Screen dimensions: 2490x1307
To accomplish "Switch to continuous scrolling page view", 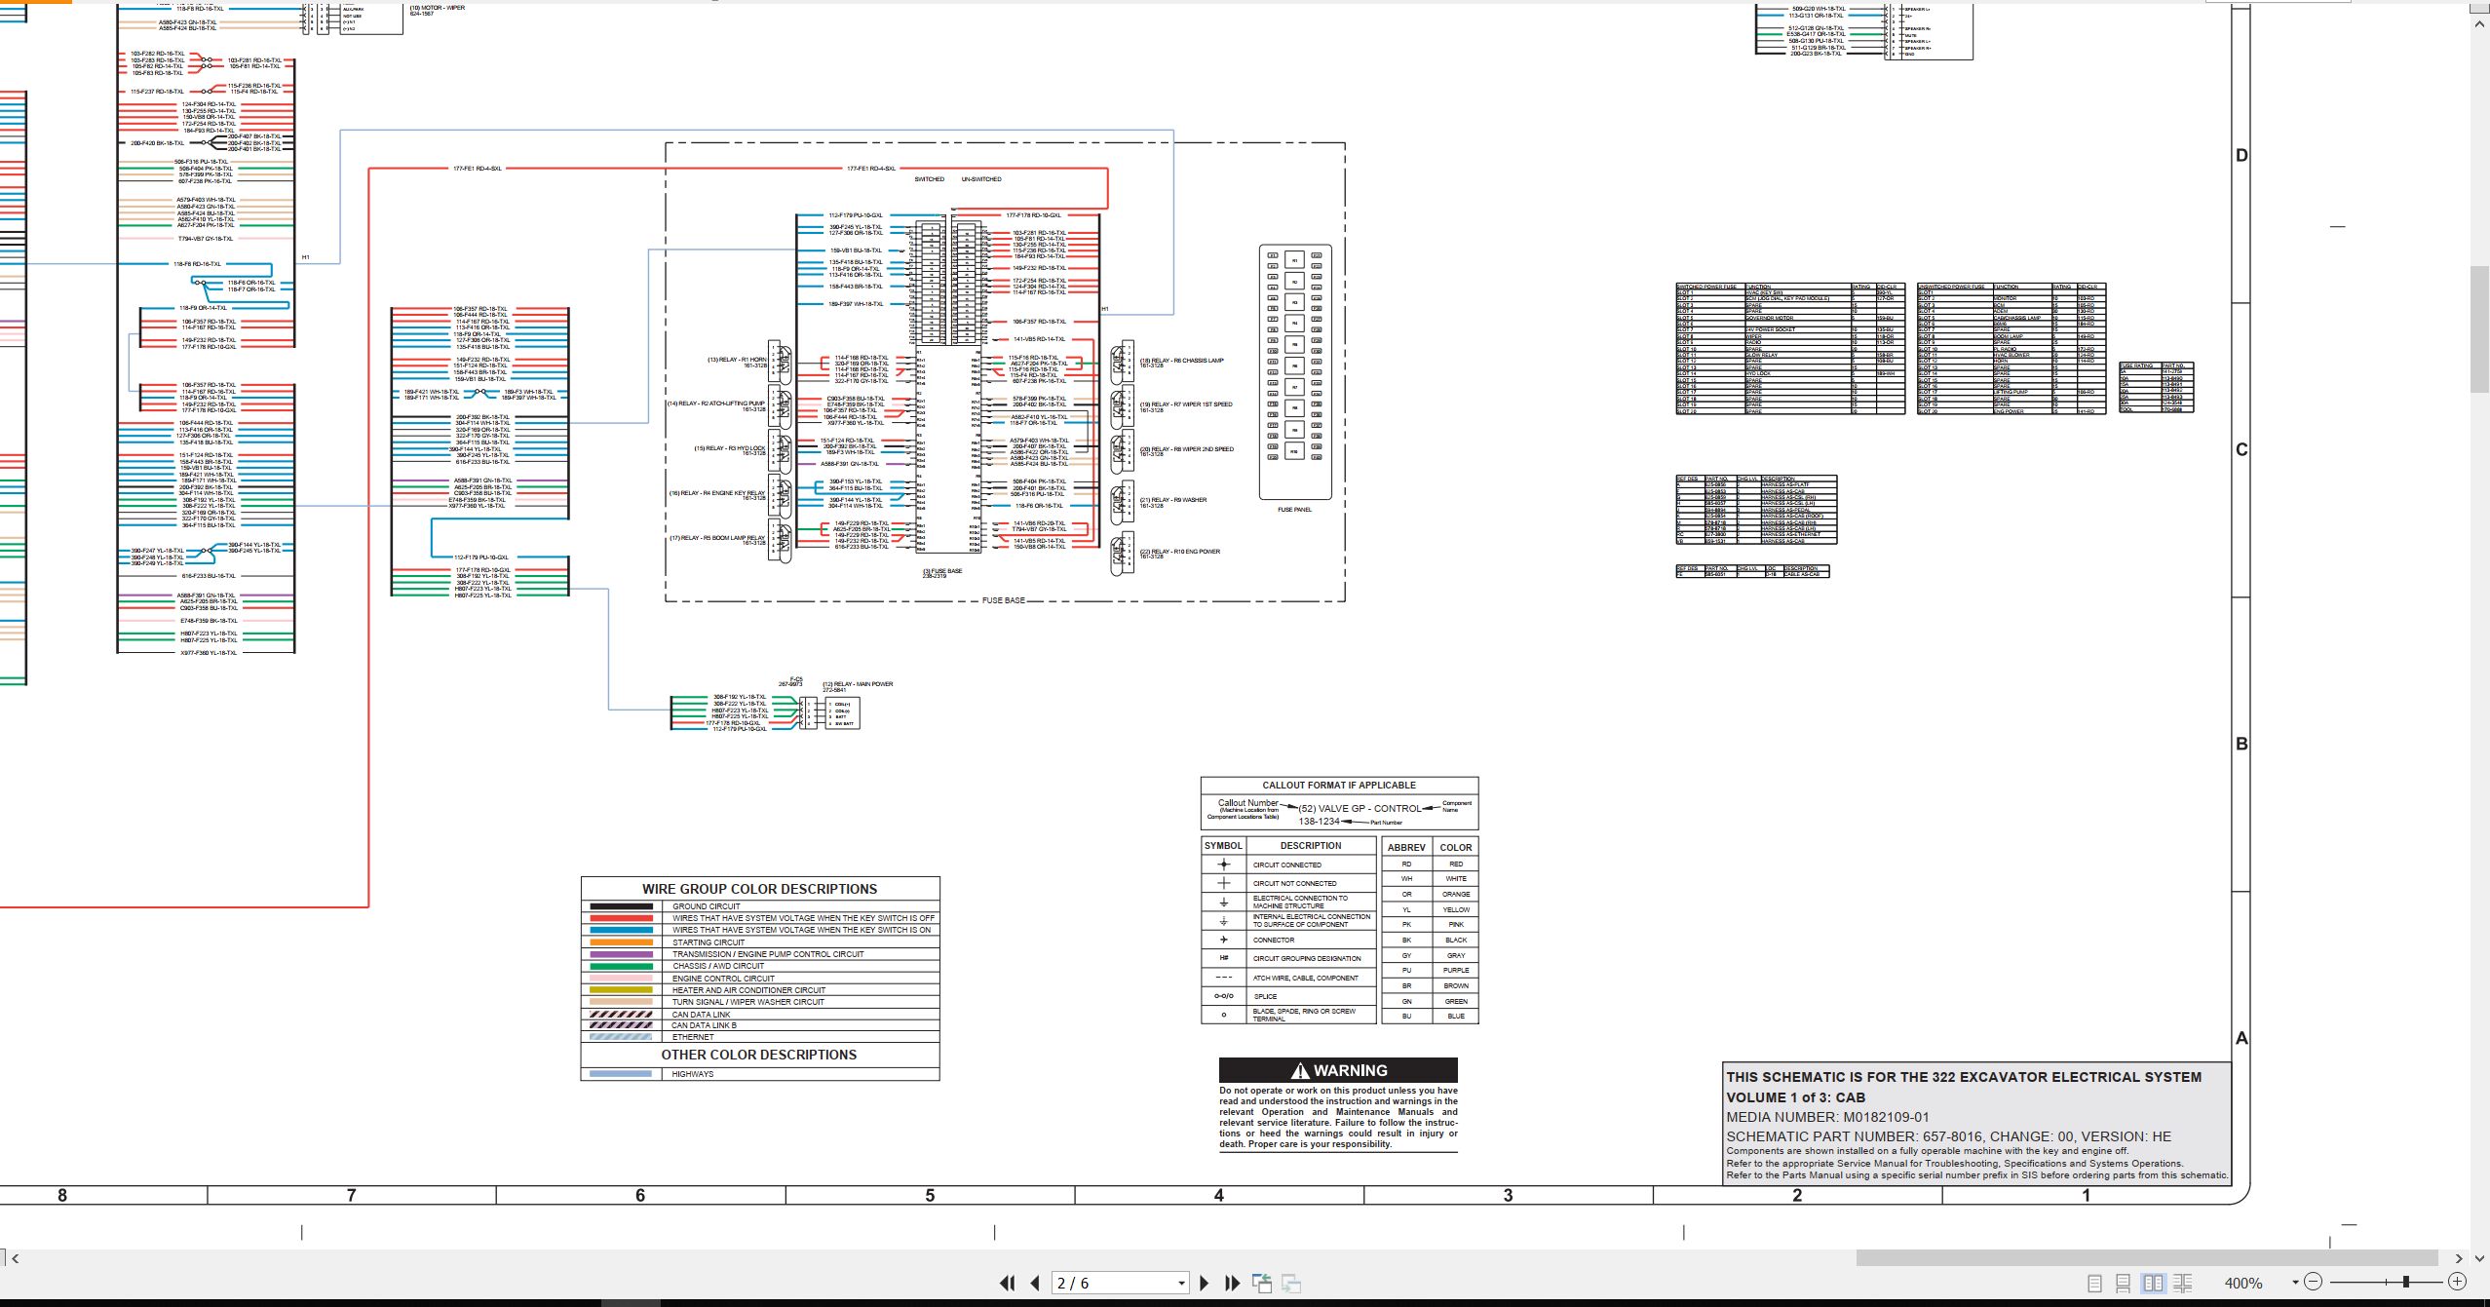I will [x=2124, y=1284].
